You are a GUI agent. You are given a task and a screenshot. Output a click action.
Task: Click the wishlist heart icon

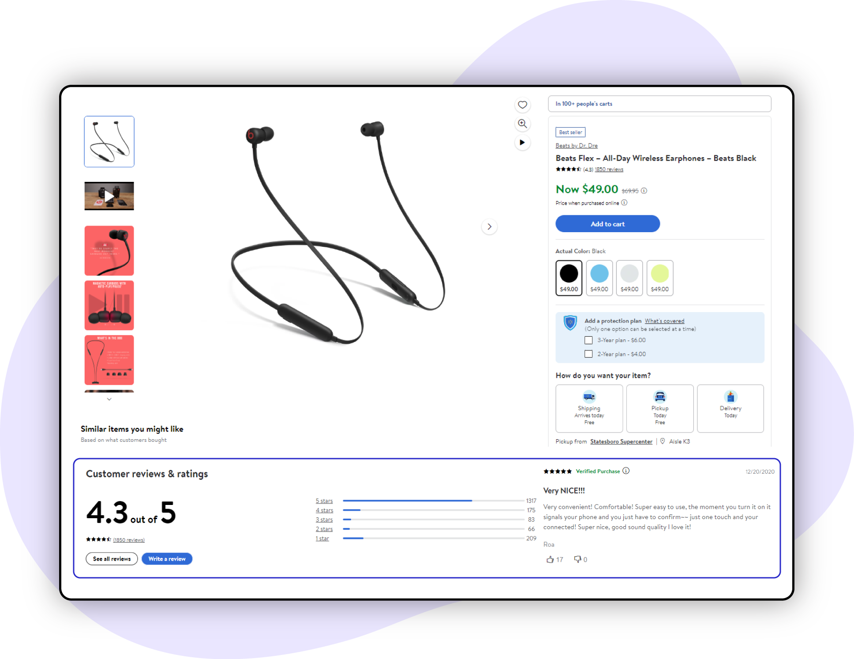[x=523, y=104]
